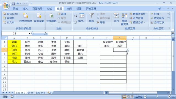This screenshot has width=176, height=99.
Task: Open Outline (分级显示) dialog launcher
Action: pos(169,28)
